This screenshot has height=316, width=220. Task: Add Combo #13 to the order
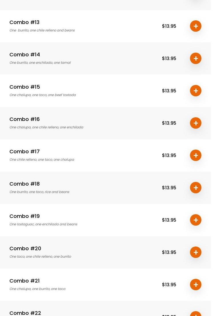(x=196, y=26)
